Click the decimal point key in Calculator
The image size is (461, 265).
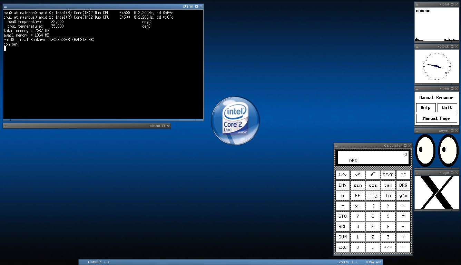pos(373,247)
